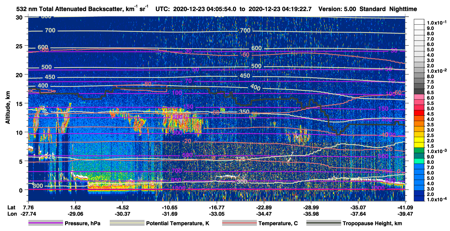Click the end time '2020-12-23 04:19:22.7'
The image size is (450, 231).
click(280, 9)
